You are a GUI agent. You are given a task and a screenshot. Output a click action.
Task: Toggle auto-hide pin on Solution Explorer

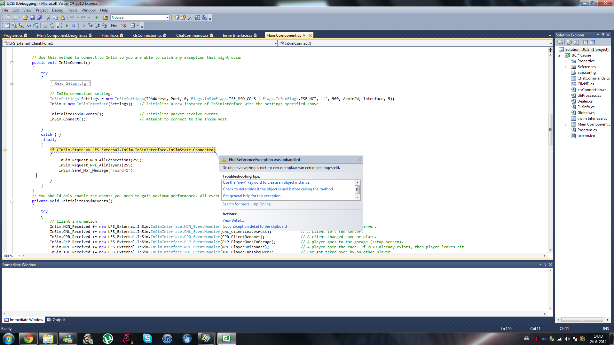(x=603, y=35)
